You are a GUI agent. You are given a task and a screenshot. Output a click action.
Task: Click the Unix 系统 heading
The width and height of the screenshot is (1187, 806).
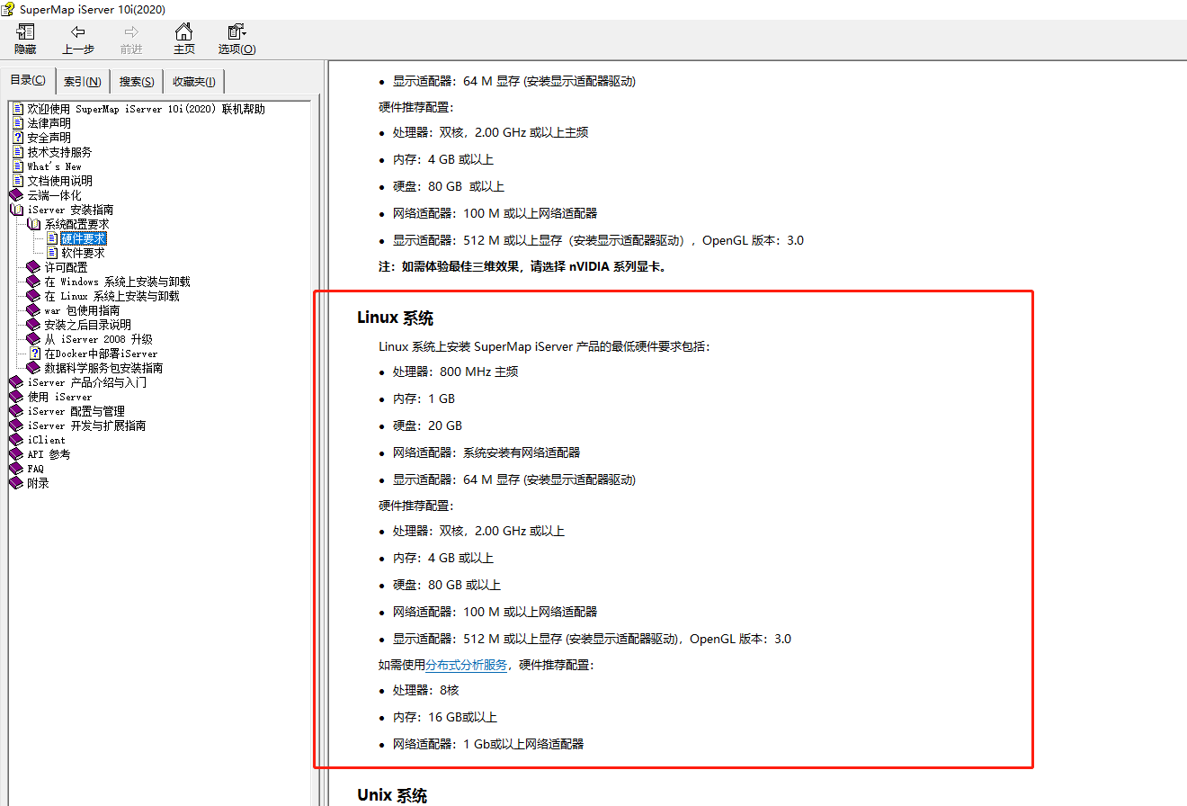coord(392,795)
